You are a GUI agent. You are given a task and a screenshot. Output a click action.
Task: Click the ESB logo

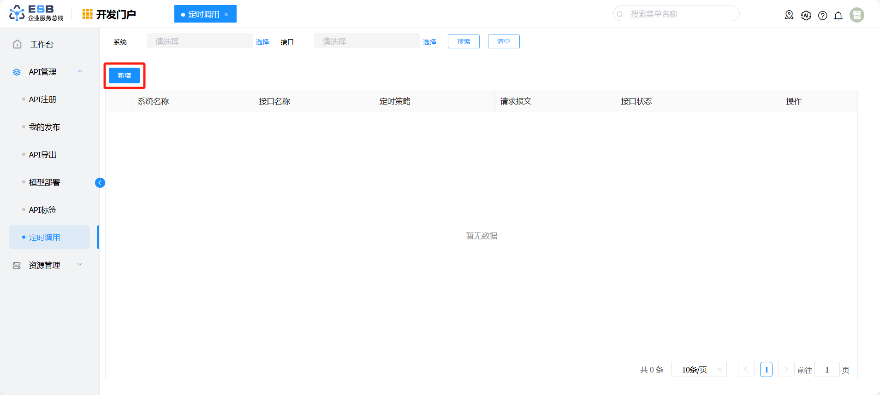tap(36, 13)
